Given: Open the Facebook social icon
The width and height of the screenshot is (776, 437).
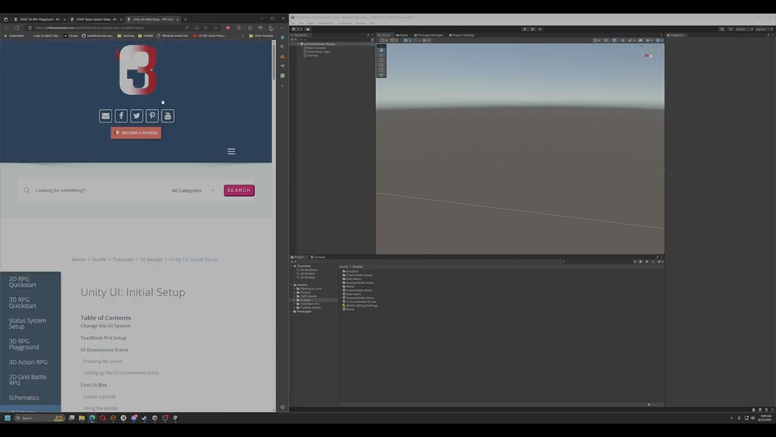Looking at the screenshot, I should [x=121, y=116].
